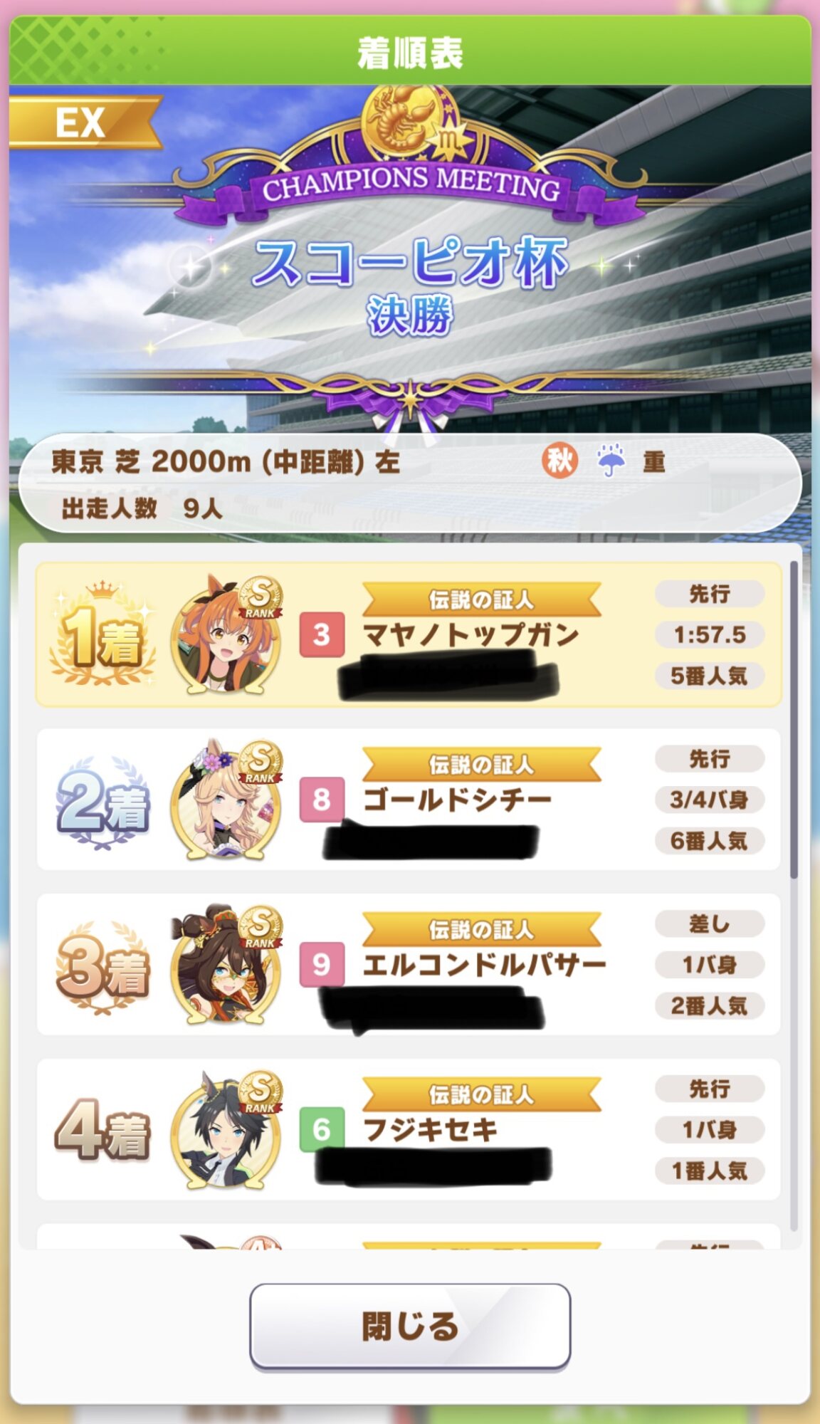Click Fuji Kiseki's 1番人気 popularity tag
This screenshot has width=820, height=1424.
pos(710,1171)
